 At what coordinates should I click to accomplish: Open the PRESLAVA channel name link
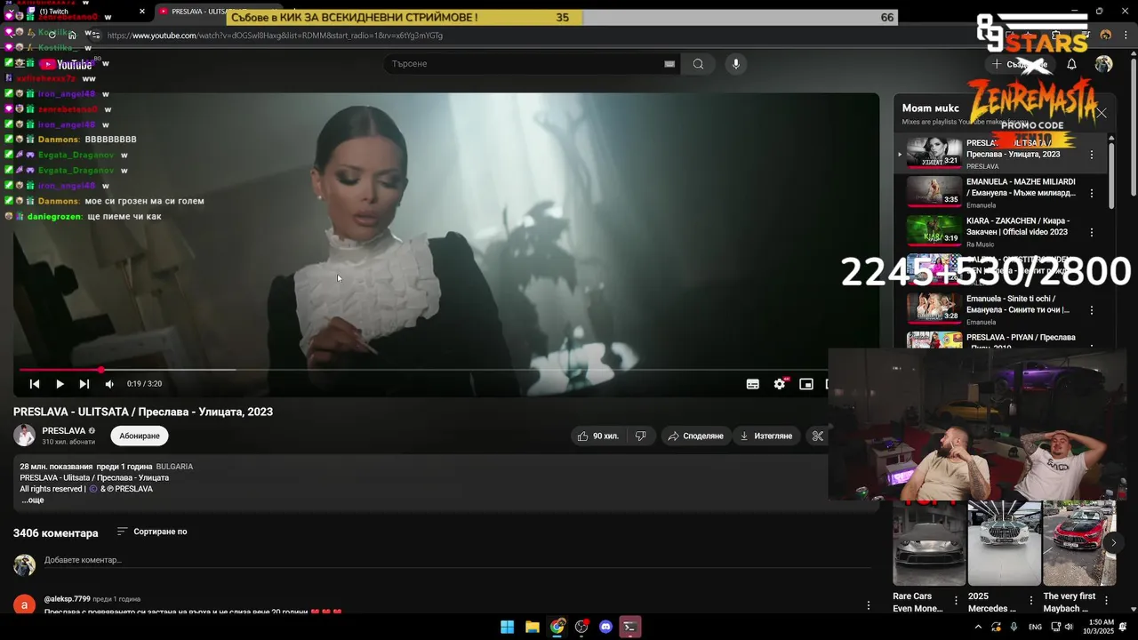click(x=64, y=430)
